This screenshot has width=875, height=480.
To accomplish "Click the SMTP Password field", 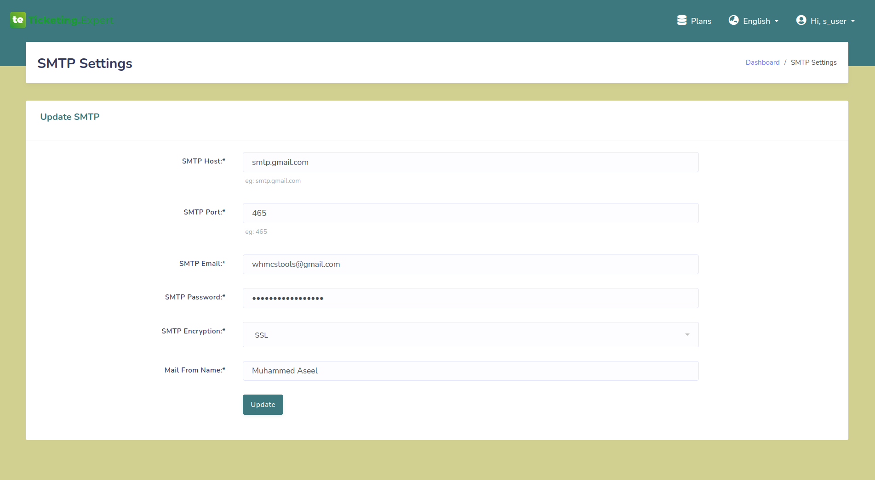I will coord(470,298).
